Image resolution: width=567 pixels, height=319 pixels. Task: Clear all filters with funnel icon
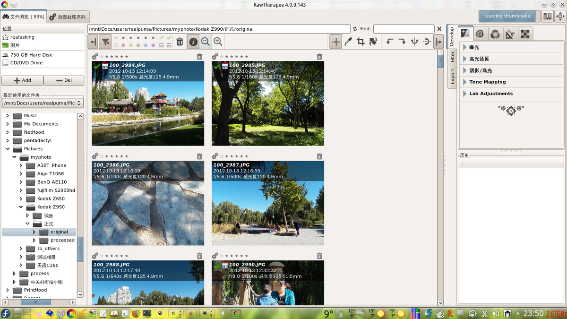[105, 42]
